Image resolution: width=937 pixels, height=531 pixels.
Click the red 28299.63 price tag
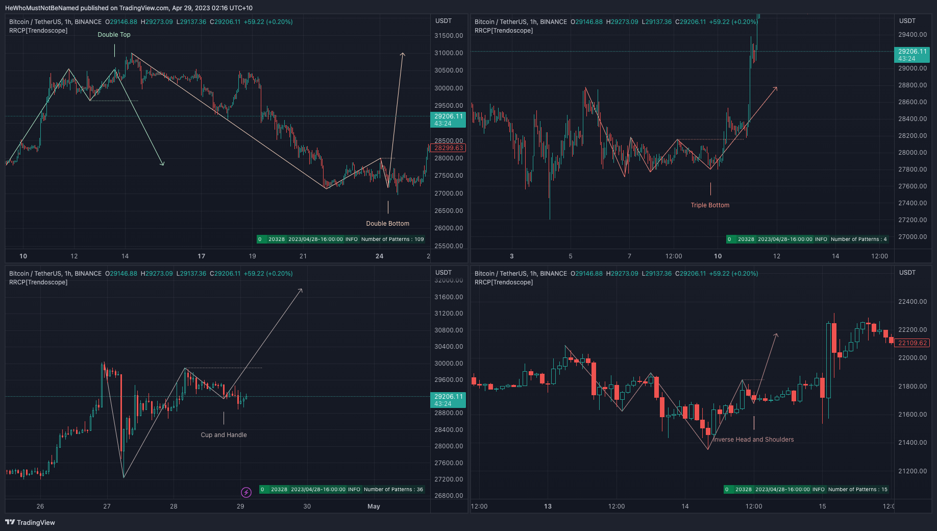coord(449,148)
